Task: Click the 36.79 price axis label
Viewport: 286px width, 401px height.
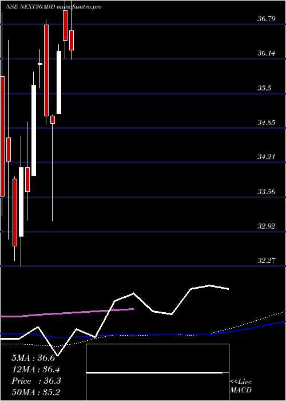Action: 267,19
